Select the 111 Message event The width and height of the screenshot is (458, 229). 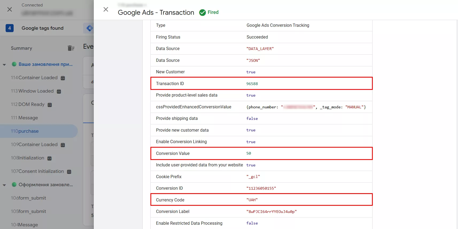24,118
